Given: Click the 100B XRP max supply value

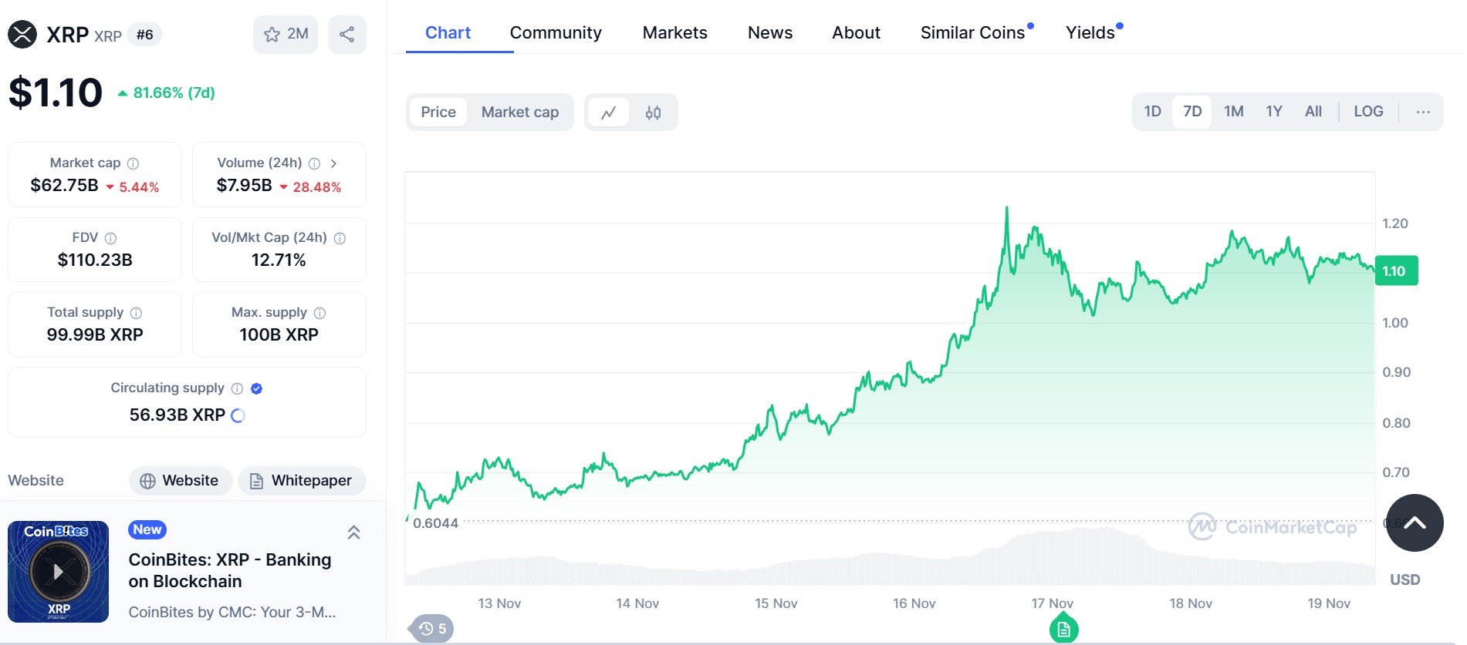Looking at the screenshot, I should coord(279,335).
